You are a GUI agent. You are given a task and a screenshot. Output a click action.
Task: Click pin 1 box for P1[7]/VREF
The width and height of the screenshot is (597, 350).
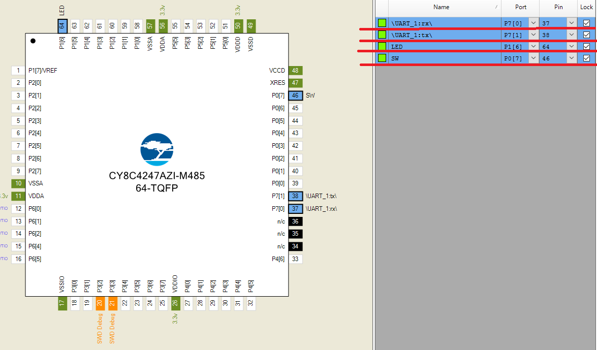pyautogui.click(x=18, y=71)
